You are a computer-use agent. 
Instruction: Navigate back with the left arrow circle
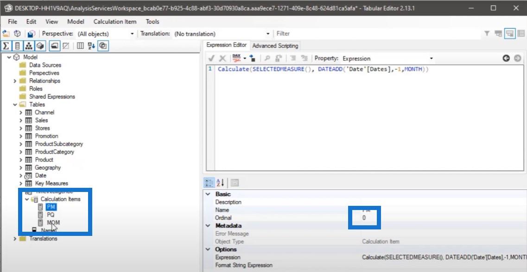[x=506, y=58]
